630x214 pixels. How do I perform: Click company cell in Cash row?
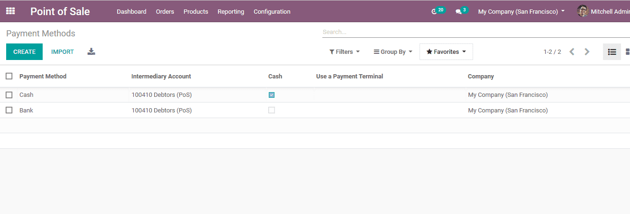508,95
